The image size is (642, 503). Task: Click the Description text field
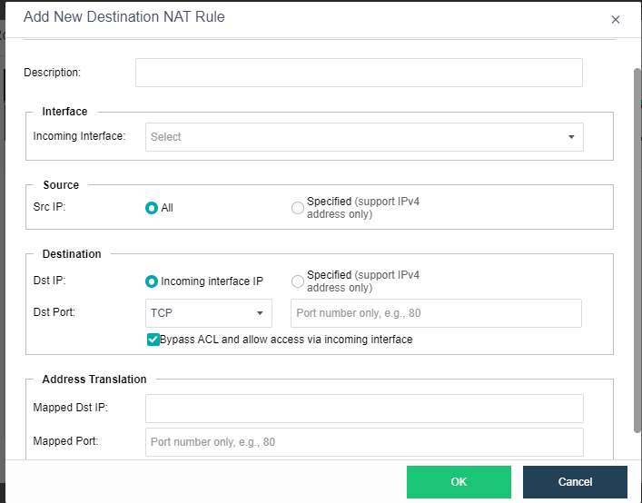(359, 73)
